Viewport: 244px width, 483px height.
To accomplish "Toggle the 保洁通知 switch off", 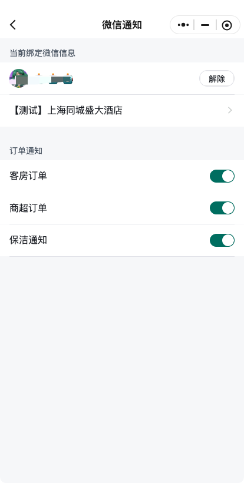I will (x=222, y=240).
